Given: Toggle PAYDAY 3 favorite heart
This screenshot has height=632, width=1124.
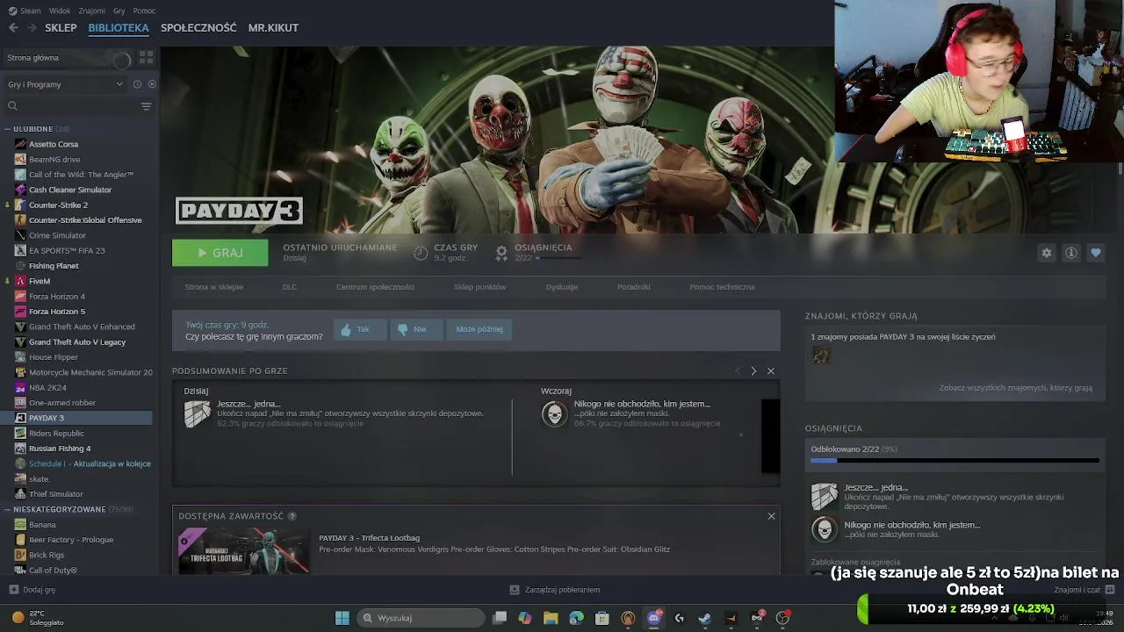Looking at the screenshot, I should [x=1096, y=253].
